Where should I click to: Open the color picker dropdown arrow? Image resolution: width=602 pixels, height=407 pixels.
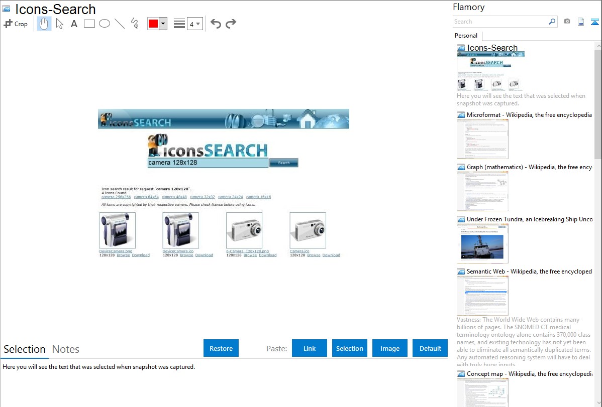[163, 24]
